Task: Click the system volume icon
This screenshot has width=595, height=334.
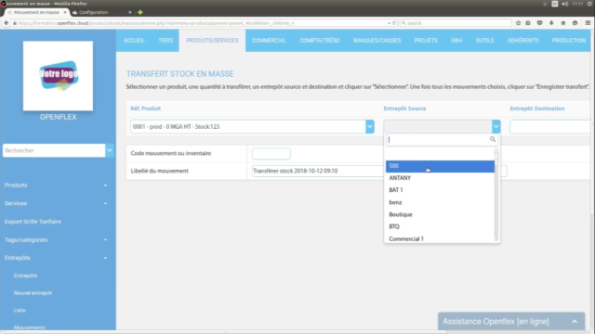Action: click(x=564, y=4)
